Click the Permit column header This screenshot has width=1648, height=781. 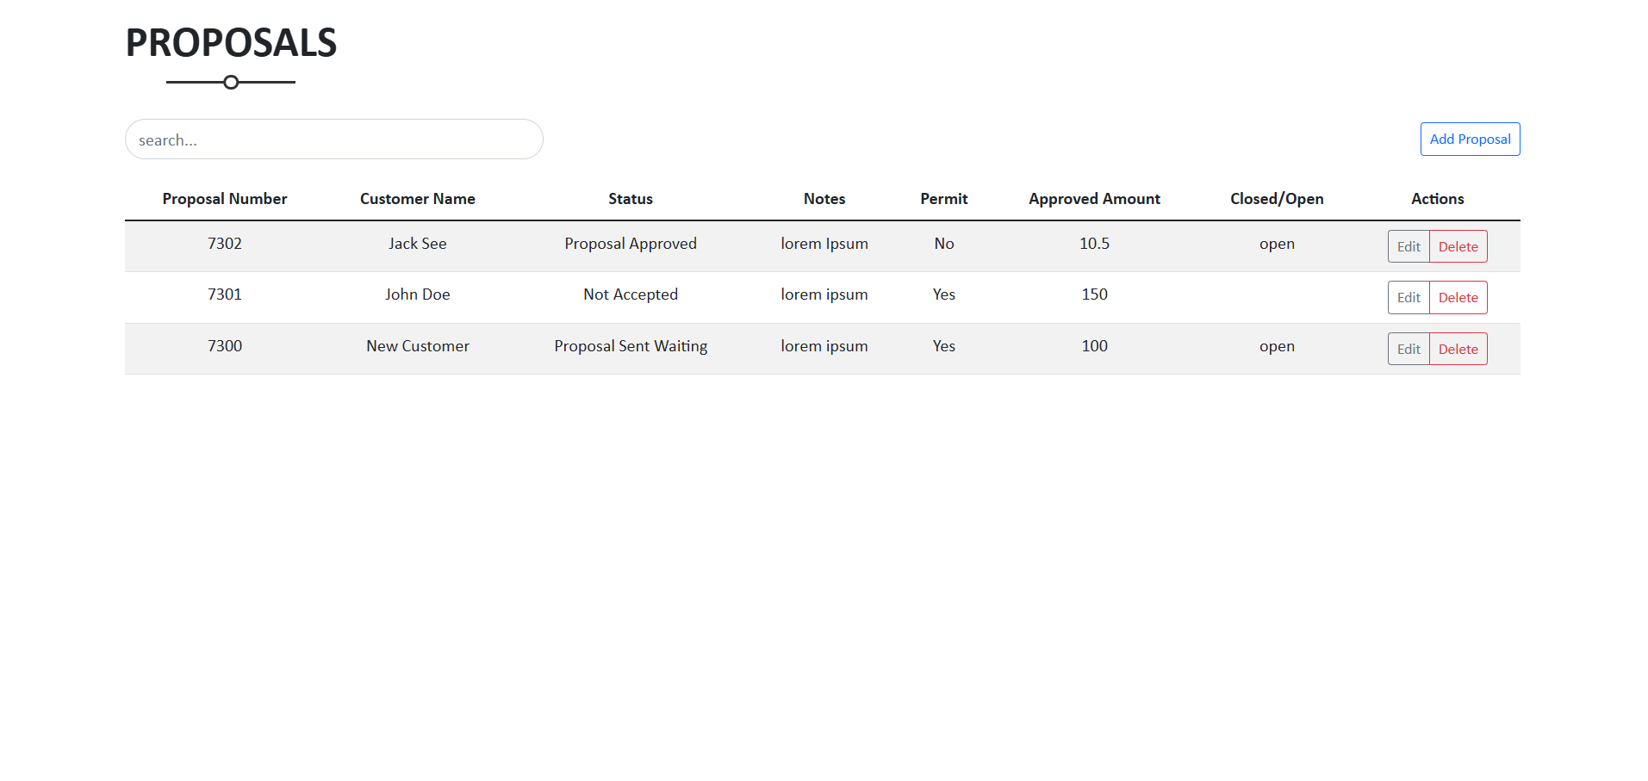coord(944,199)
